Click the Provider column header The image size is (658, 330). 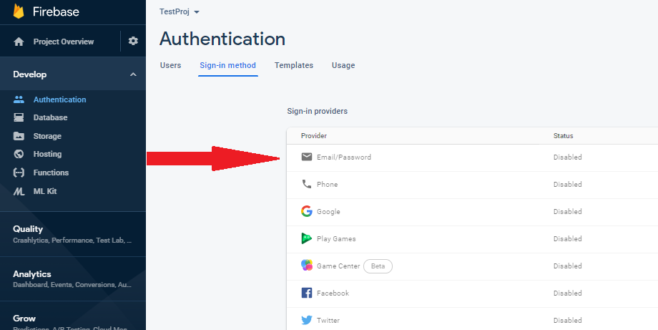tap(313, 135)
